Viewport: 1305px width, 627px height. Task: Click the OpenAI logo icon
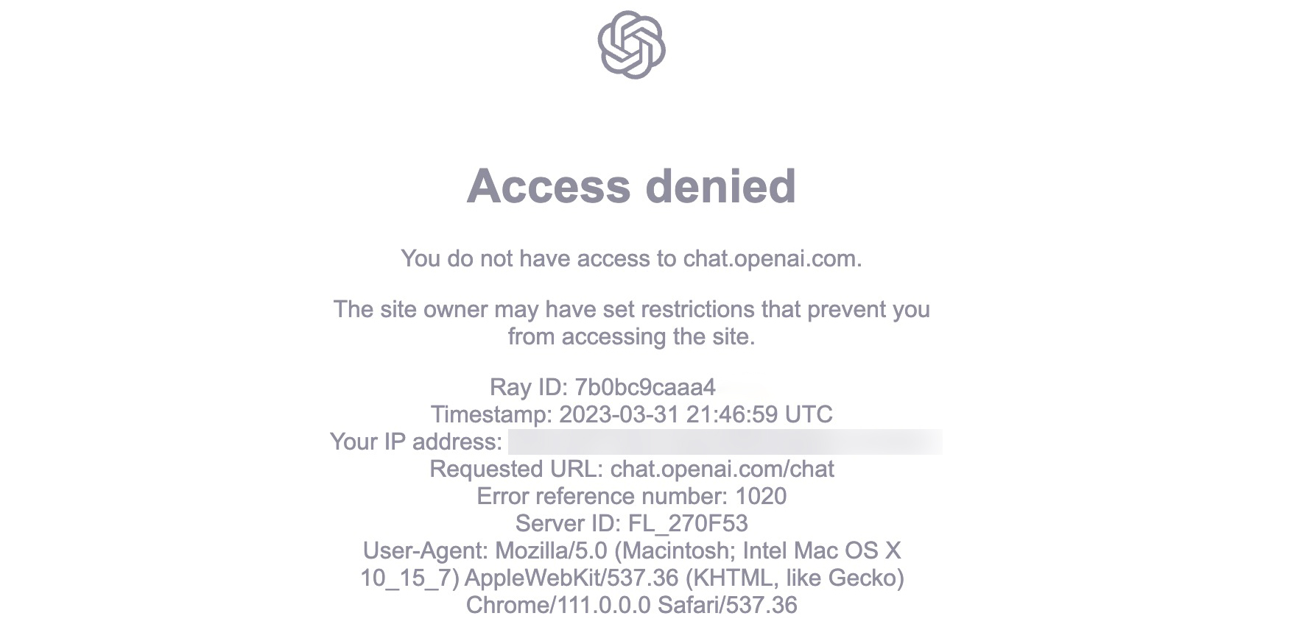tap(631, 44)
